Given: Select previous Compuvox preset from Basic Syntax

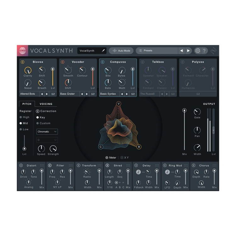Looking at the screenshot, I should (122, 94).
